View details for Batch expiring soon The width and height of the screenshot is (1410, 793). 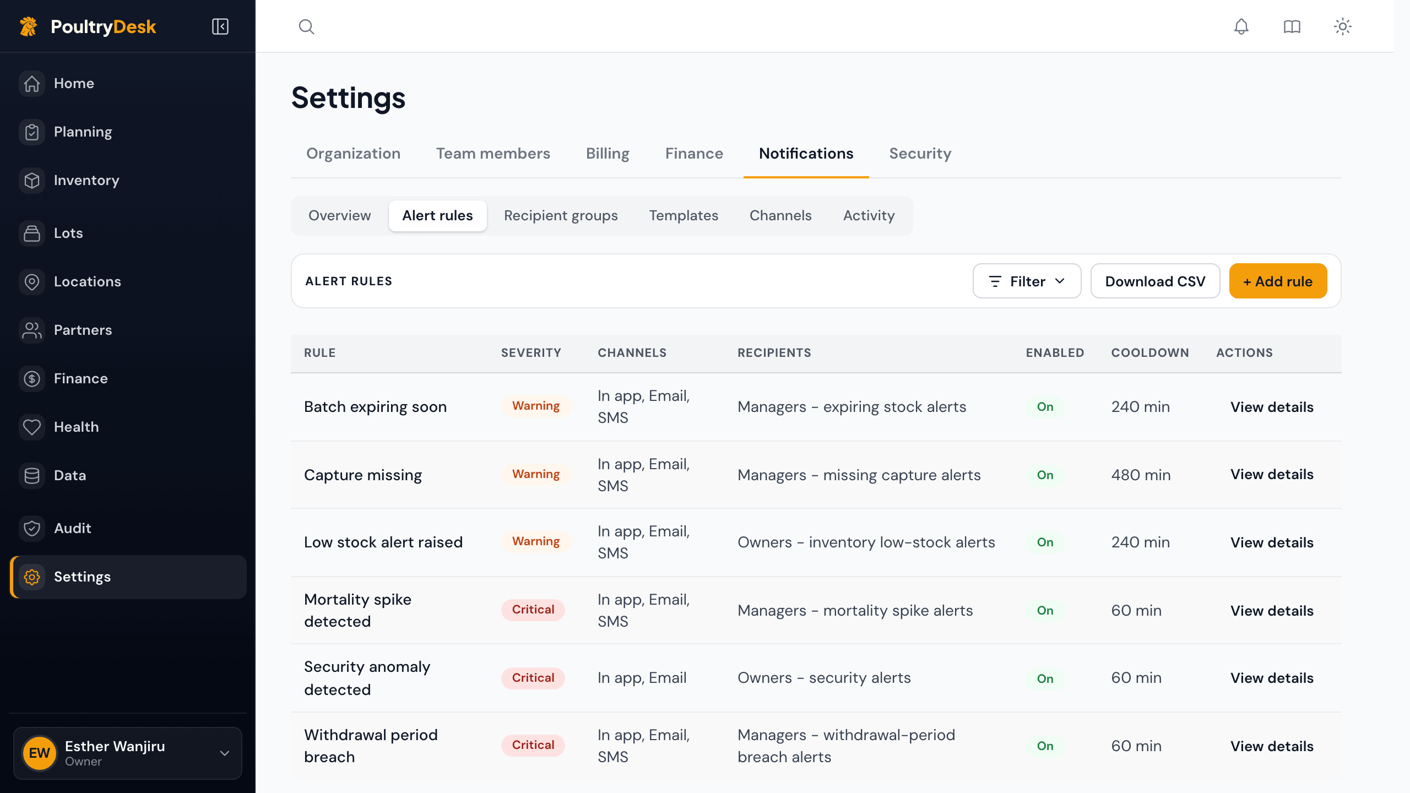coord(1272,408)
